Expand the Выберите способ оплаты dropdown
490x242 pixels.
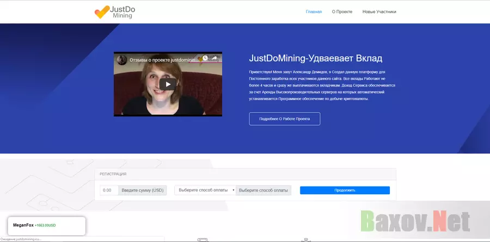click(205, 190)
